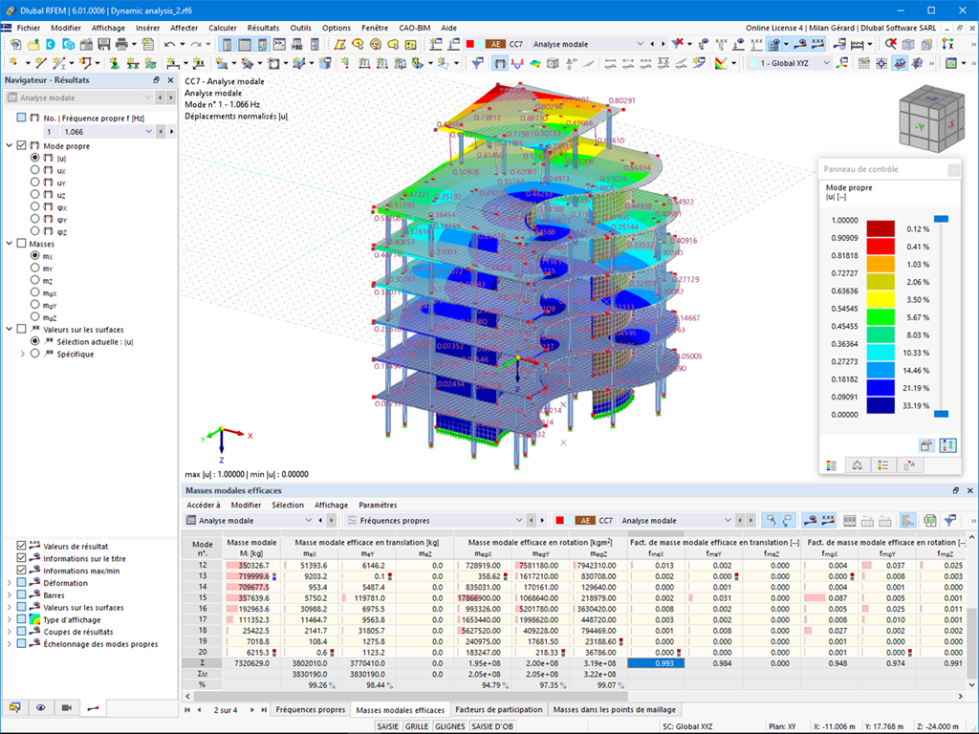Viewport: 979px width, 734px height.
Task: Collapse the Masses tree group
Action: tap(10, 244)
